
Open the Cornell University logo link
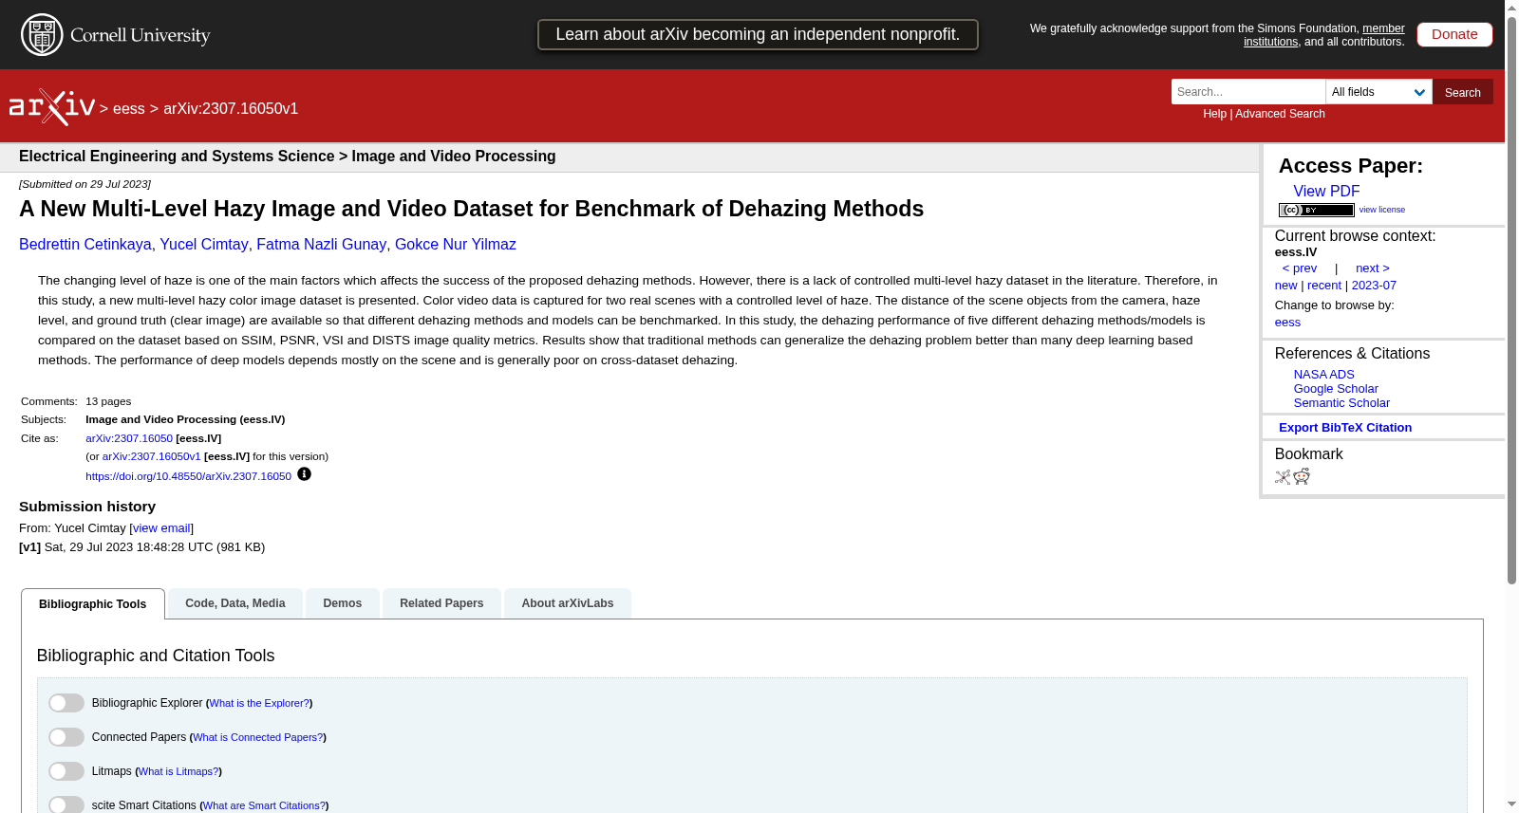click(x=116, y=35)
